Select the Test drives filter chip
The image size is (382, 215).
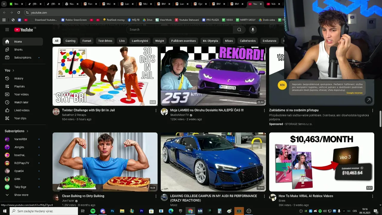coord(105,41)
